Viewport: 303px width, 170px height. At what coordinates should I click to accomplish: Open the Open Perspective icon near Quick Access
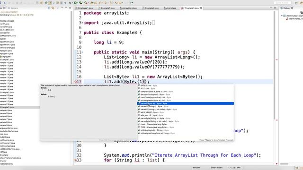[296, 3]
